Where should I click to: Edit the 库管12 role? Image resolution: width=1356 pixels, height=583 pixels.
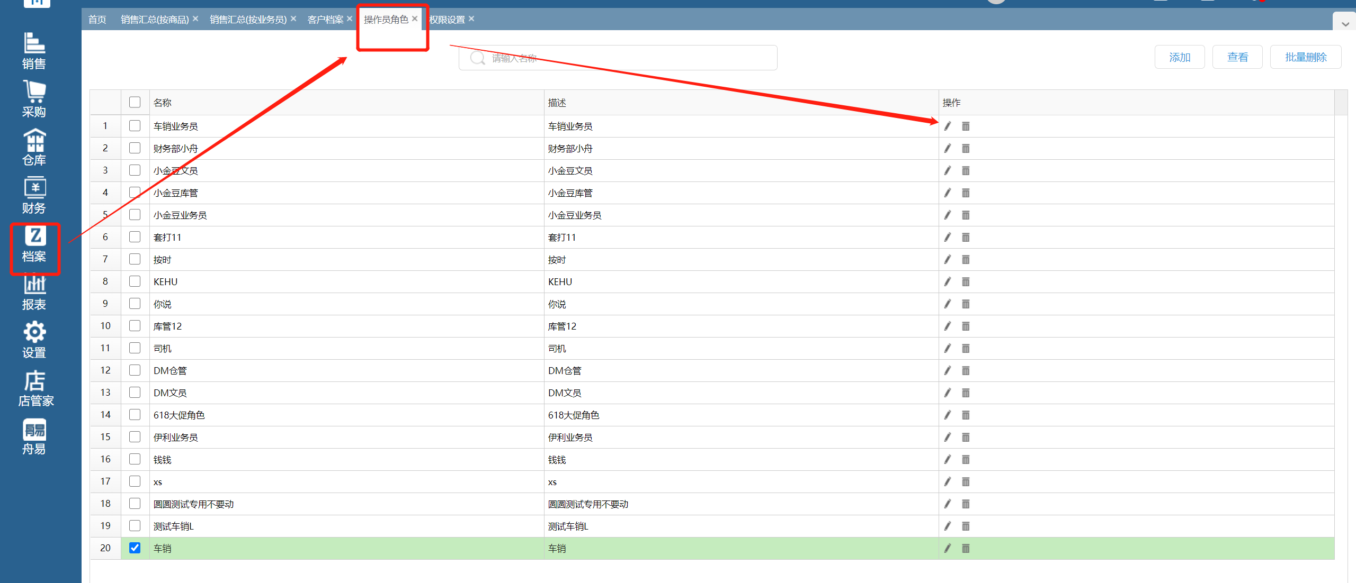click(x=948, y=326)
